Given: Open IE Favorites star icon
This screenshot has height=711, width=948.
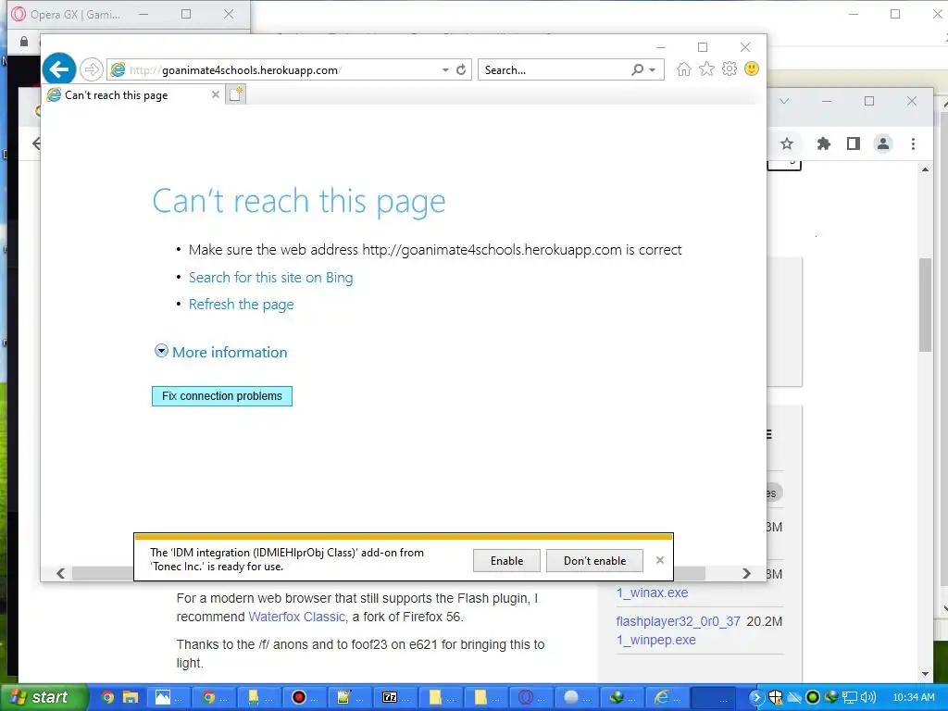Looking at the screenshot, I should click(x=706, y=69).
